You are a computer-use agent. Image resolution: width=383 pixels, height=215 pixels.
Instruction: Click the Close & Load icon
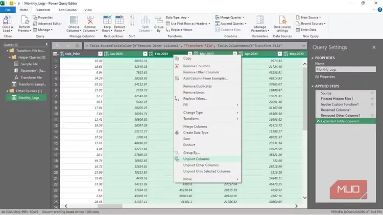click(x=8, y=20)
